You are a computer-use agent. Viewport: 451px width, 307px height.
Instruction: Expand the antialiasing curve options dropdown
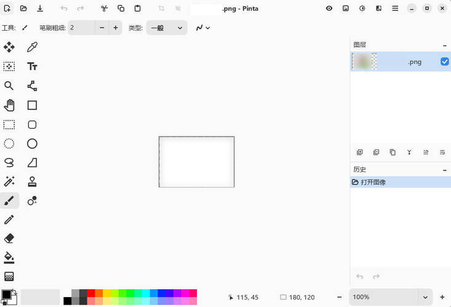pos(203,28)
